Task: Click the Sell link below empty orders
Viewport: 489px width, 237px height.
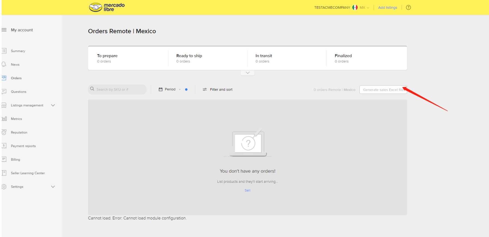Action: pos(247,190)
